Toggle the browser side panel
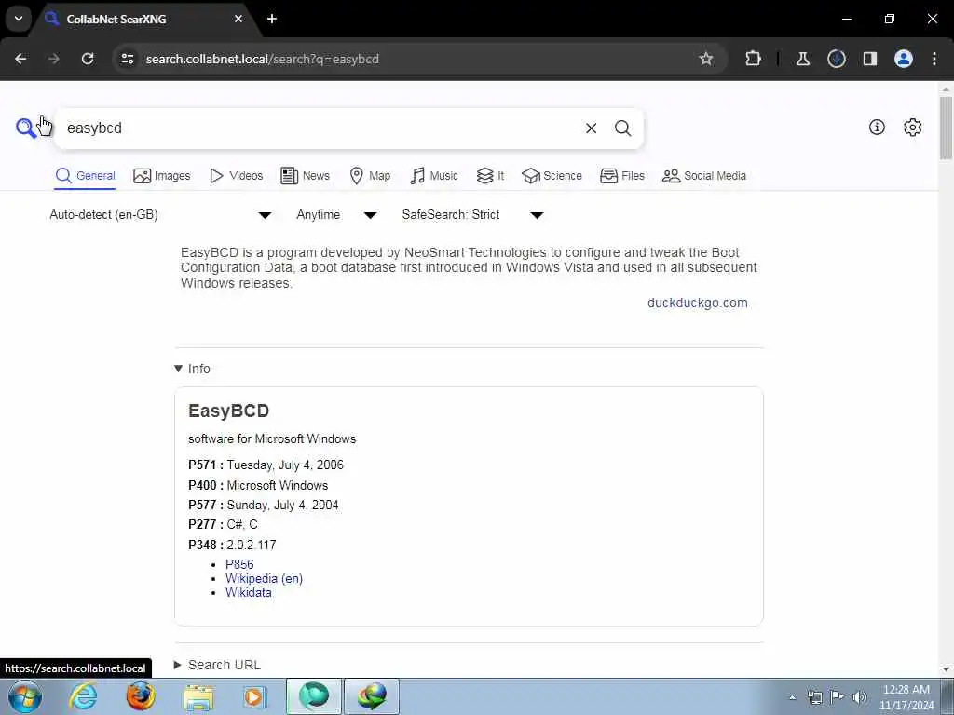The image size is (954, 715). tap(870, 59)
